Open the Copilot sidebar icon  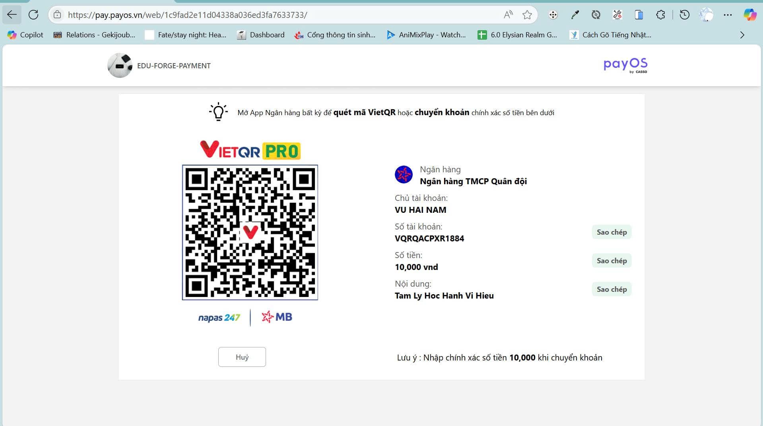[750, 15]
